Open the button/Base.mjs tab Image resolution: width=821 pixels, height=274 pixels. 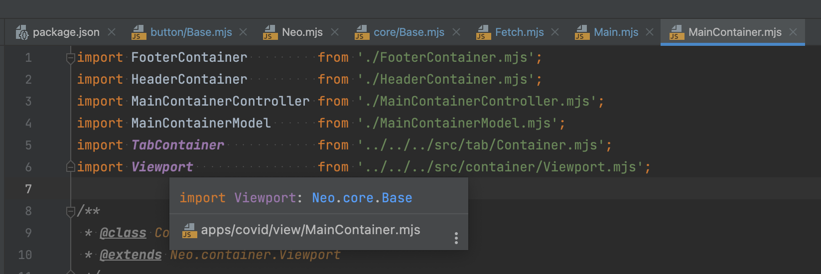tap(191, 32)
